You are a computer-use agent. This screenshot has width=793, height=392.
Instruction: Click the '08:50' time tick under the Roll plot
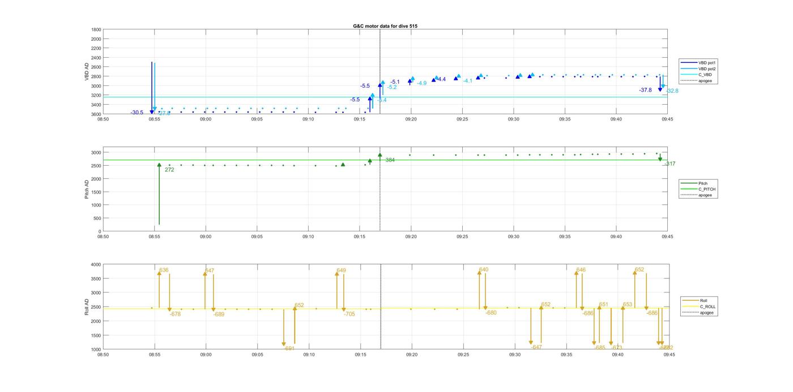pos(103,355)
